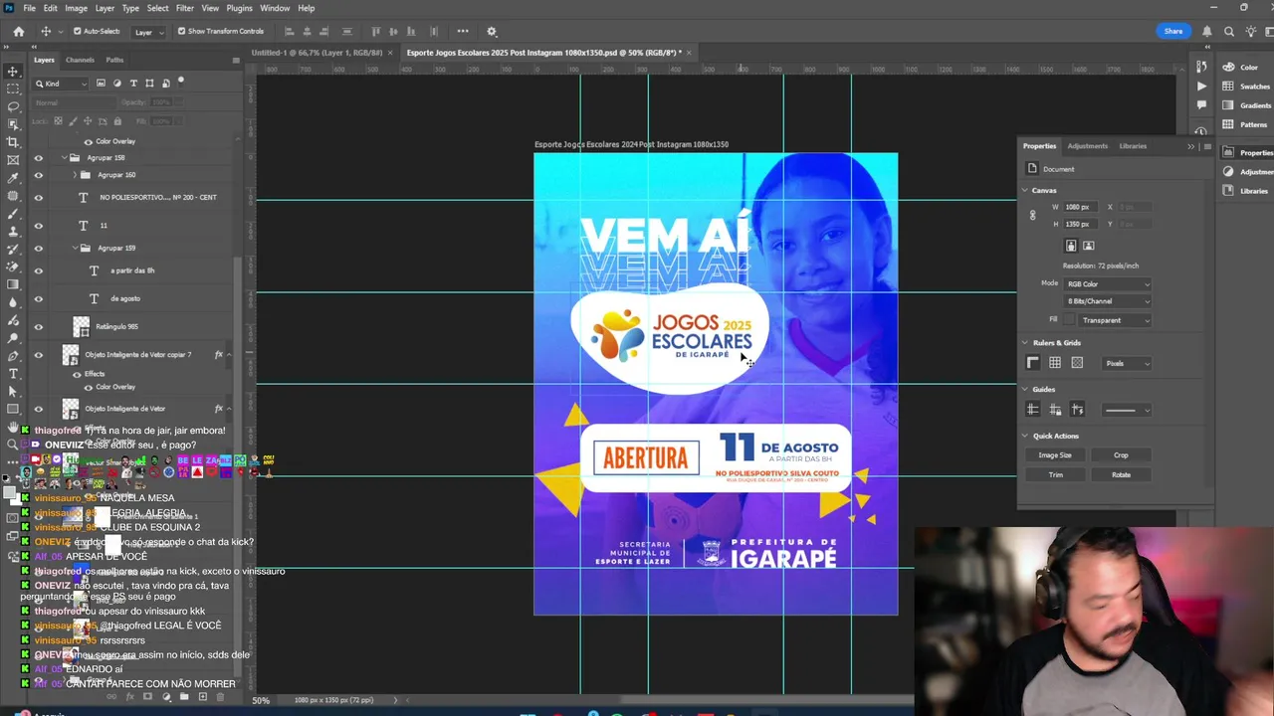Open the Layers panel menu icon

[236, 60]
